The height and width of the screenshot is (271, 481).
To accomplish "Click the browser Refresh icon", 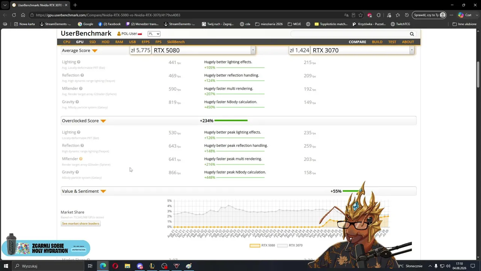I will point(14,15).
